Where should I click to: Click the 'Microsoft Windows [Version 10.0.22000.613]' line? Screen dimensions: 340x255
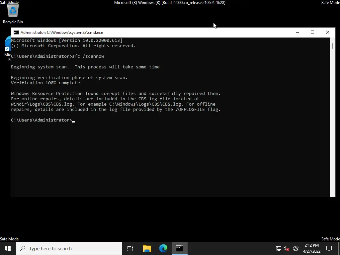pos(67,40)
